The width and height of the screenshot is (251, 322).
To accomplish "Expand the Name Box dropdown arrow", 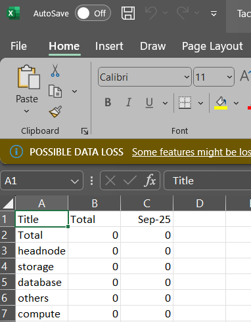I will click(75, 181).
